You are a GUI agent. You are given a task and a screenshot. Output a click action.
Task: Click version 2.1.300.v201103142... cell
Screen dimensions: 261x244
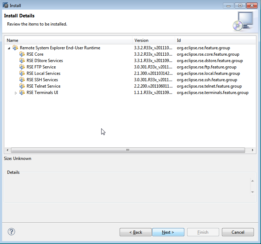coord(153,73)
